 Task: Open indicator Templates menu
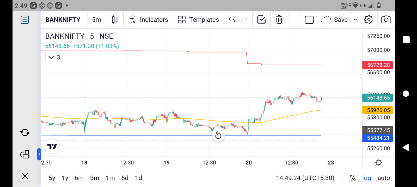pos(198,20)
